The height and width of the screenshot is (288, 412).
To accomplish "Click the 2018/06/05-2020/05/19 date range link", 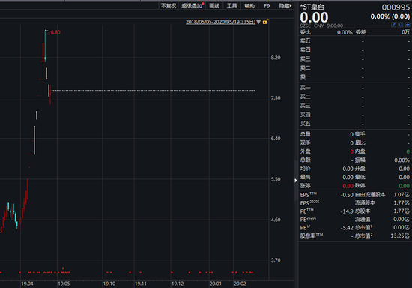I will (x=220, y=22).
